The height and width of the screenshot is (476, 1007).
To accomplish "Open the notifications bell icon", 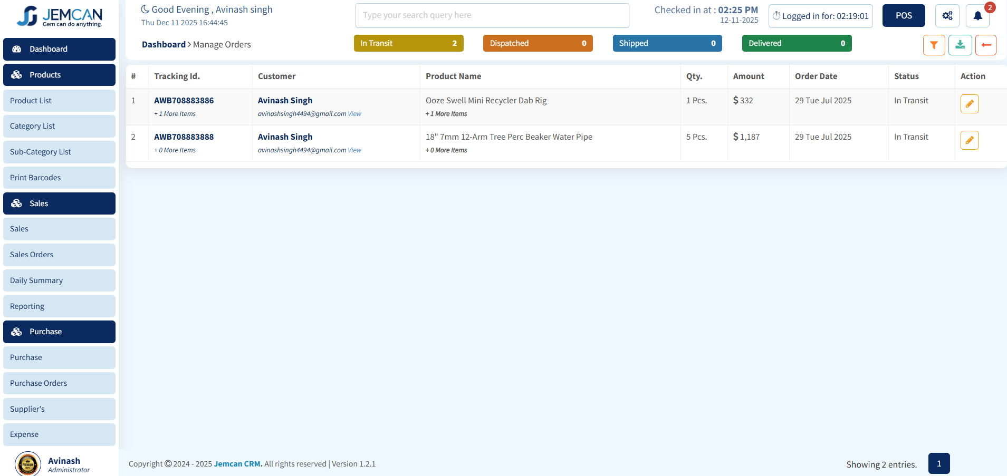I will (977, 16).
